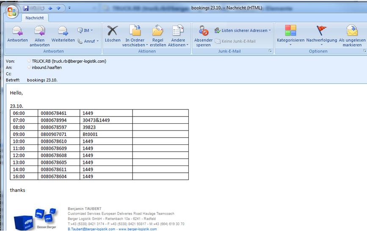Screen dimensions: 367x231
Task: Click the booking number 0080678994
Action: (54, 120)
